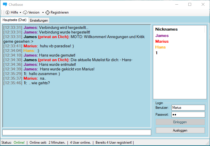Pick Hans from the Nicknames list
Viewport: 210px width, 146px height.
tap(160, 47)
